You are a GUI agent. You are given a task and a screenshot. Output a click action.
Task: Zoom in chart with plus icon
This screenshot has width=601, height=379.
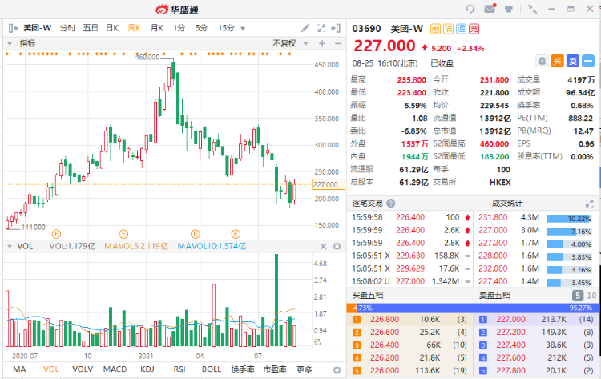point(322,44)
